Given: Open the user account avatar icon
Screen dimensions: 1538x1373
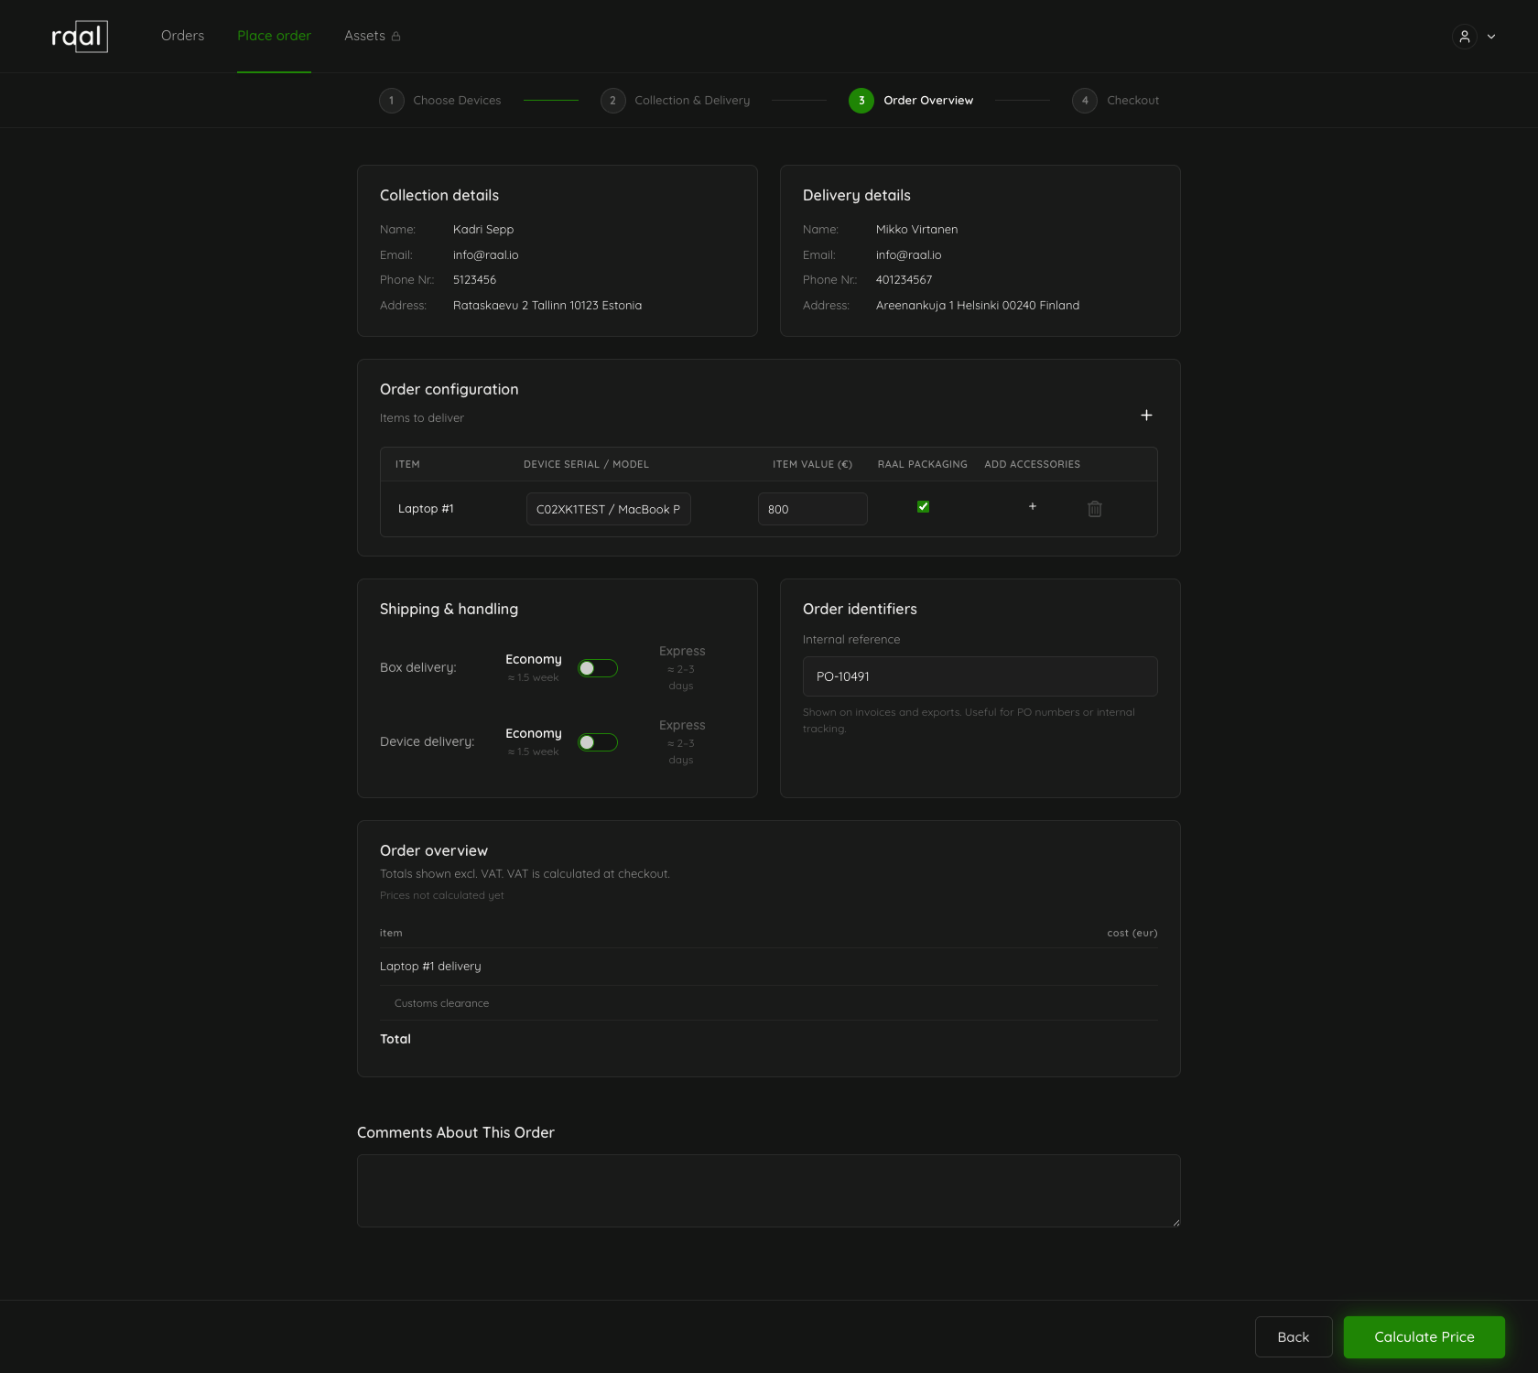Looking at the screenshot, I should click(x=1465, y=37).
